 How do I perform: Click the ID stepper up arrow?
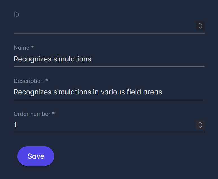coord(200,24)
